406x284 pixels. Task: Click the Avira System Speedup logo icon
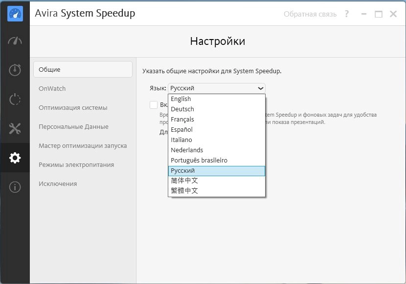coord(15,14)
